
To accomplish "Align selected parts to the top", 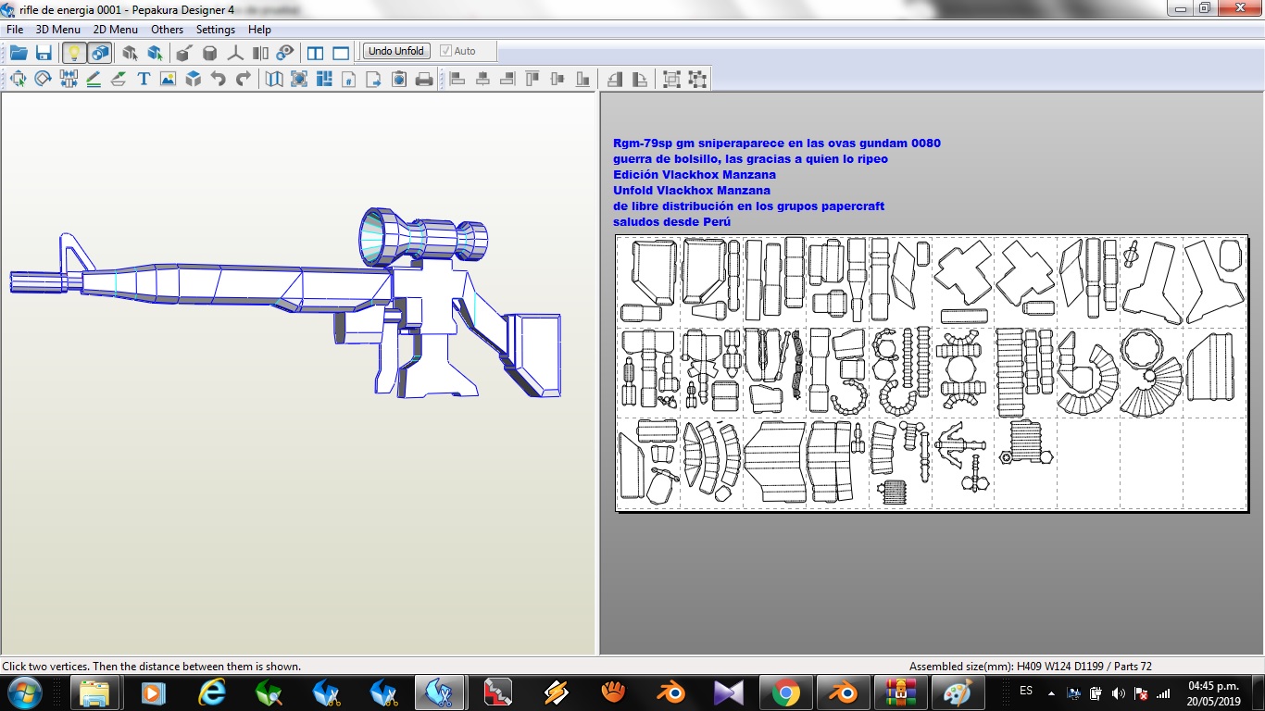I will [x=532, y=79].
